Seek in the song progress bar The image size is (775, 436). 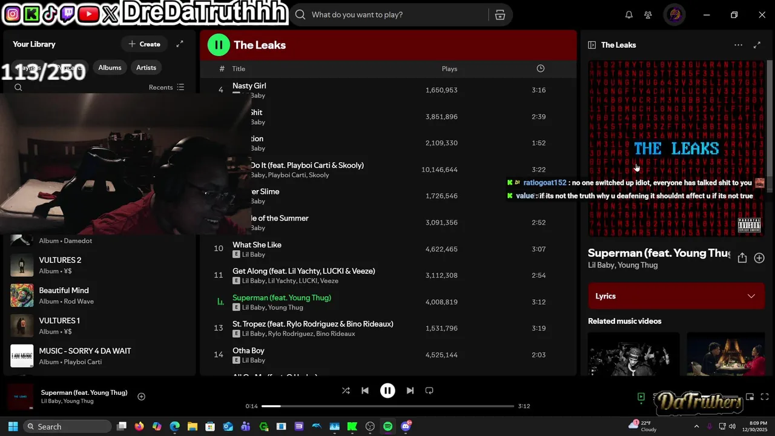[387, 406]
